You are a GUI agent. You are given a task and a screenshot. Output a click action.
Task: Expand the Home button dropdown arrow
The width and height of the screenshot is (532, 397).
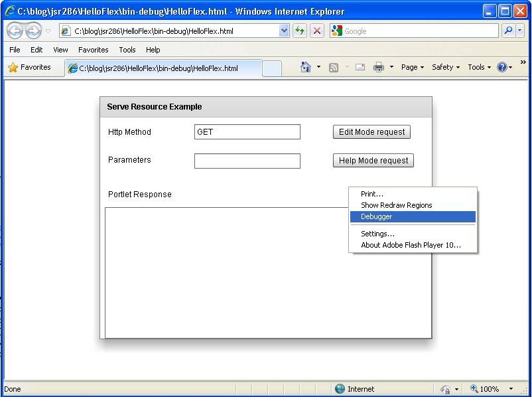pyautogui.click(x=318, y=67)
